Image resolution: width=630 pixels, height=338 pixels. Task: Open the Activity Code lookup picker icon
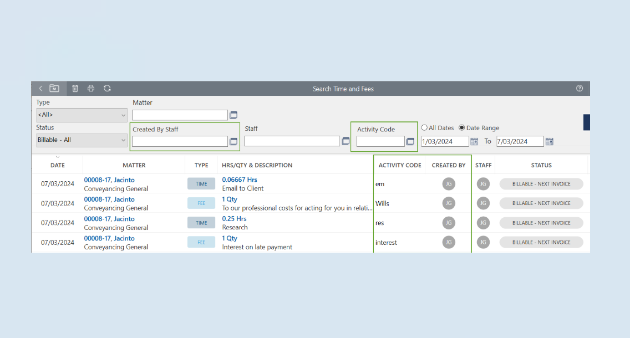point(410,142)
